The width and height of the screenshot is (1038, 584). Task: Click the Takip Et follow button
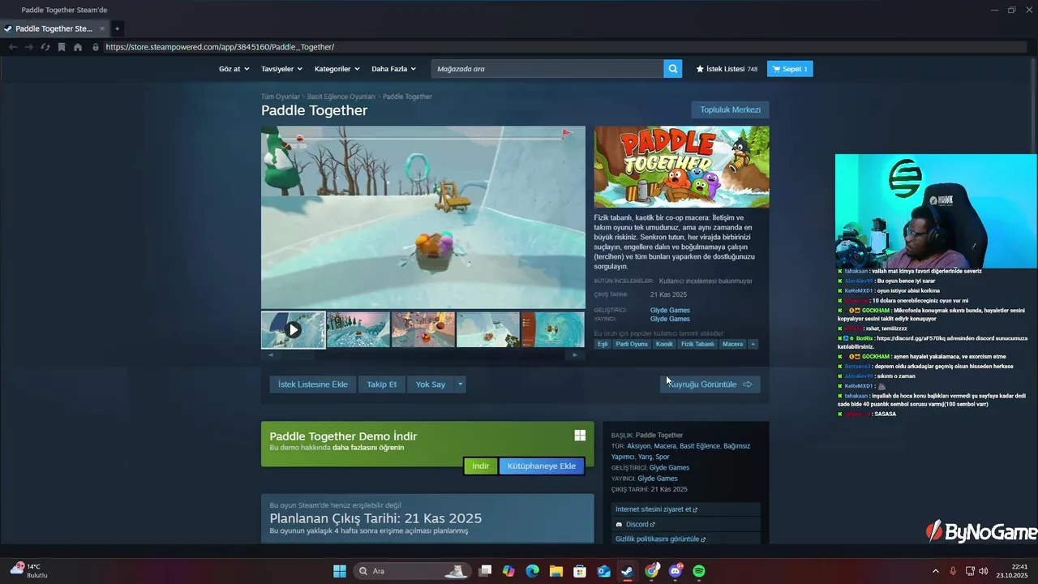[x=382, y=384]
